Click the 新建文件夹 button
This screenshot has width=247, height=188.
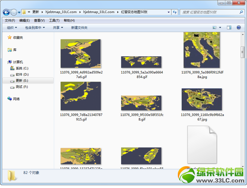coord(79,28)
